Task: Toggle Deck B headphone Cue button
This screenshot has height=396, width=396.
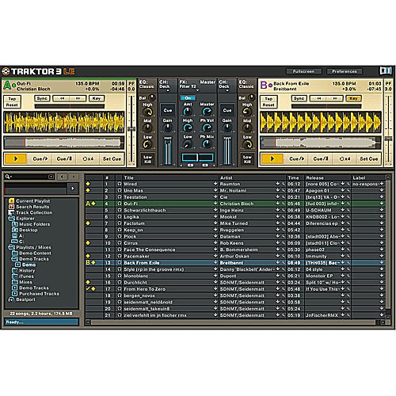Action: point(227,110)
